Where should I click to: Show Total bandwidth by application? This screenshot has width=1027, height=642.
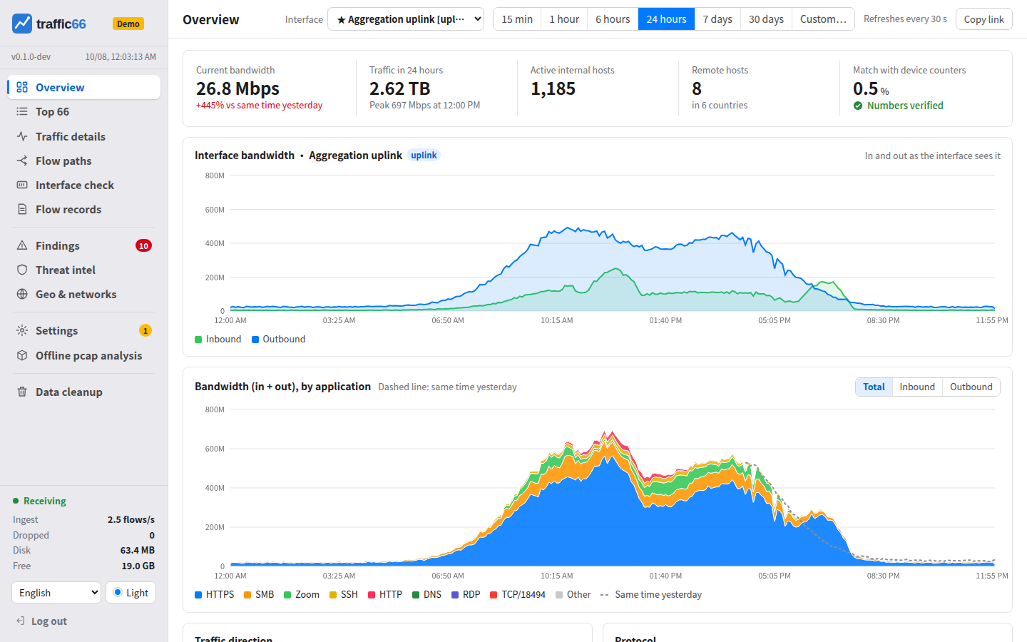tap(874, 387)
